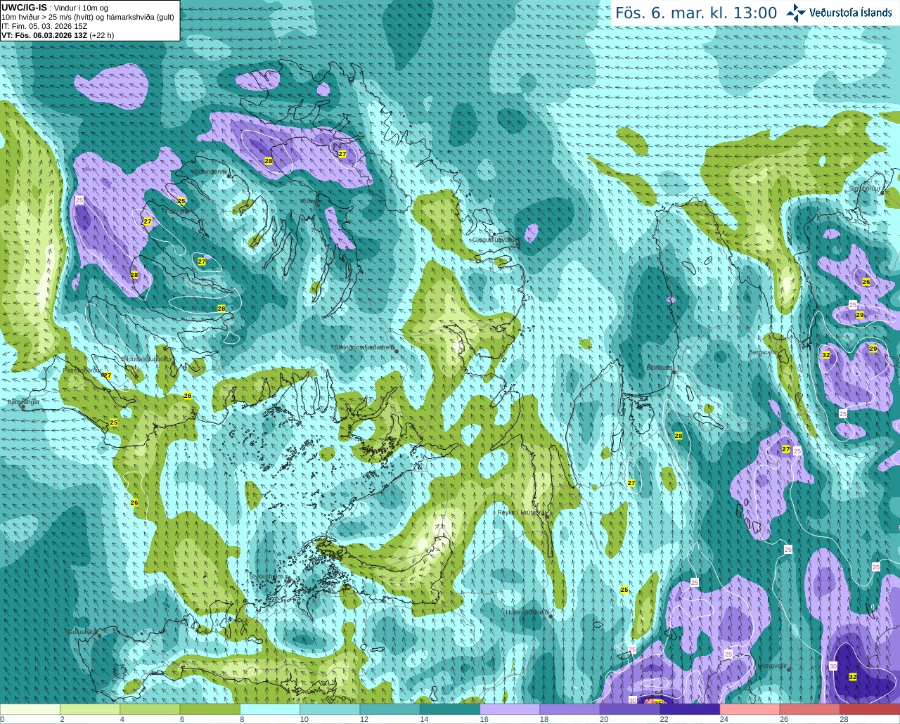
Task: Click the 'IT: Fim. 05. 03. 2026 15Z' line
Action: [44, 26]
